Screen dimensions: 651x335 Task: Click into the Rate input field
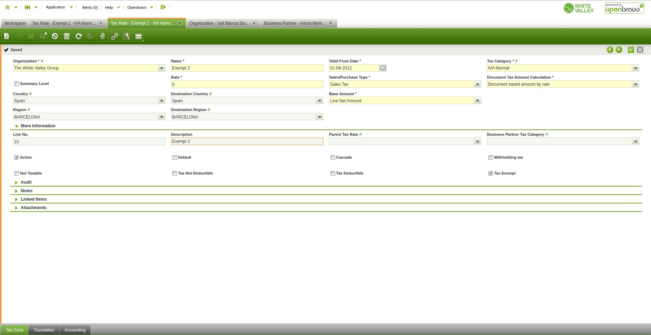click(247, 84)
